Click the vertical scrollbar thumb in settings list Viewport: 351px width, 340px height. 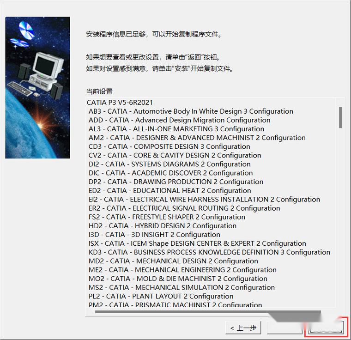click(340, 117)
